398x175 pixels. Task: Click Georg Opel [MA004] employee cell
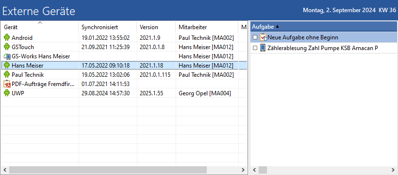pos(205,93)
